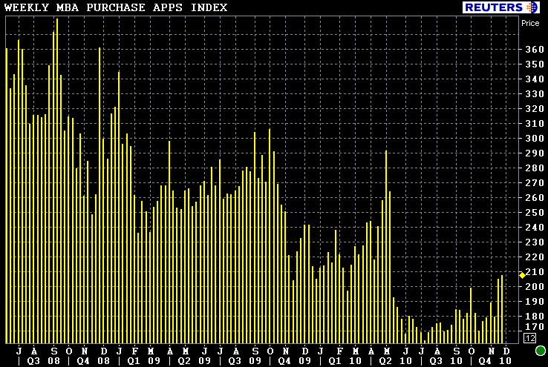Image resolution: width=548 pixels, height=367 pixels.
Task: Click the REUTERS logo text
Action: [495, 7]
